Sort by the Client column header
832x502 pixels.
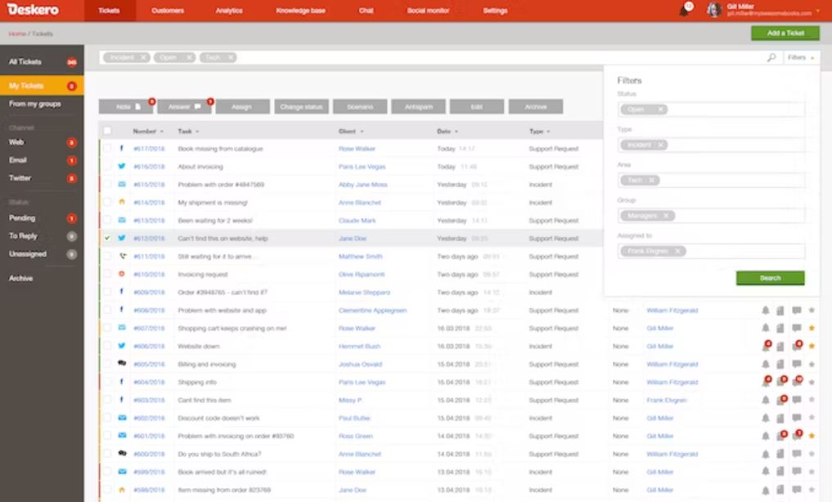351,131
